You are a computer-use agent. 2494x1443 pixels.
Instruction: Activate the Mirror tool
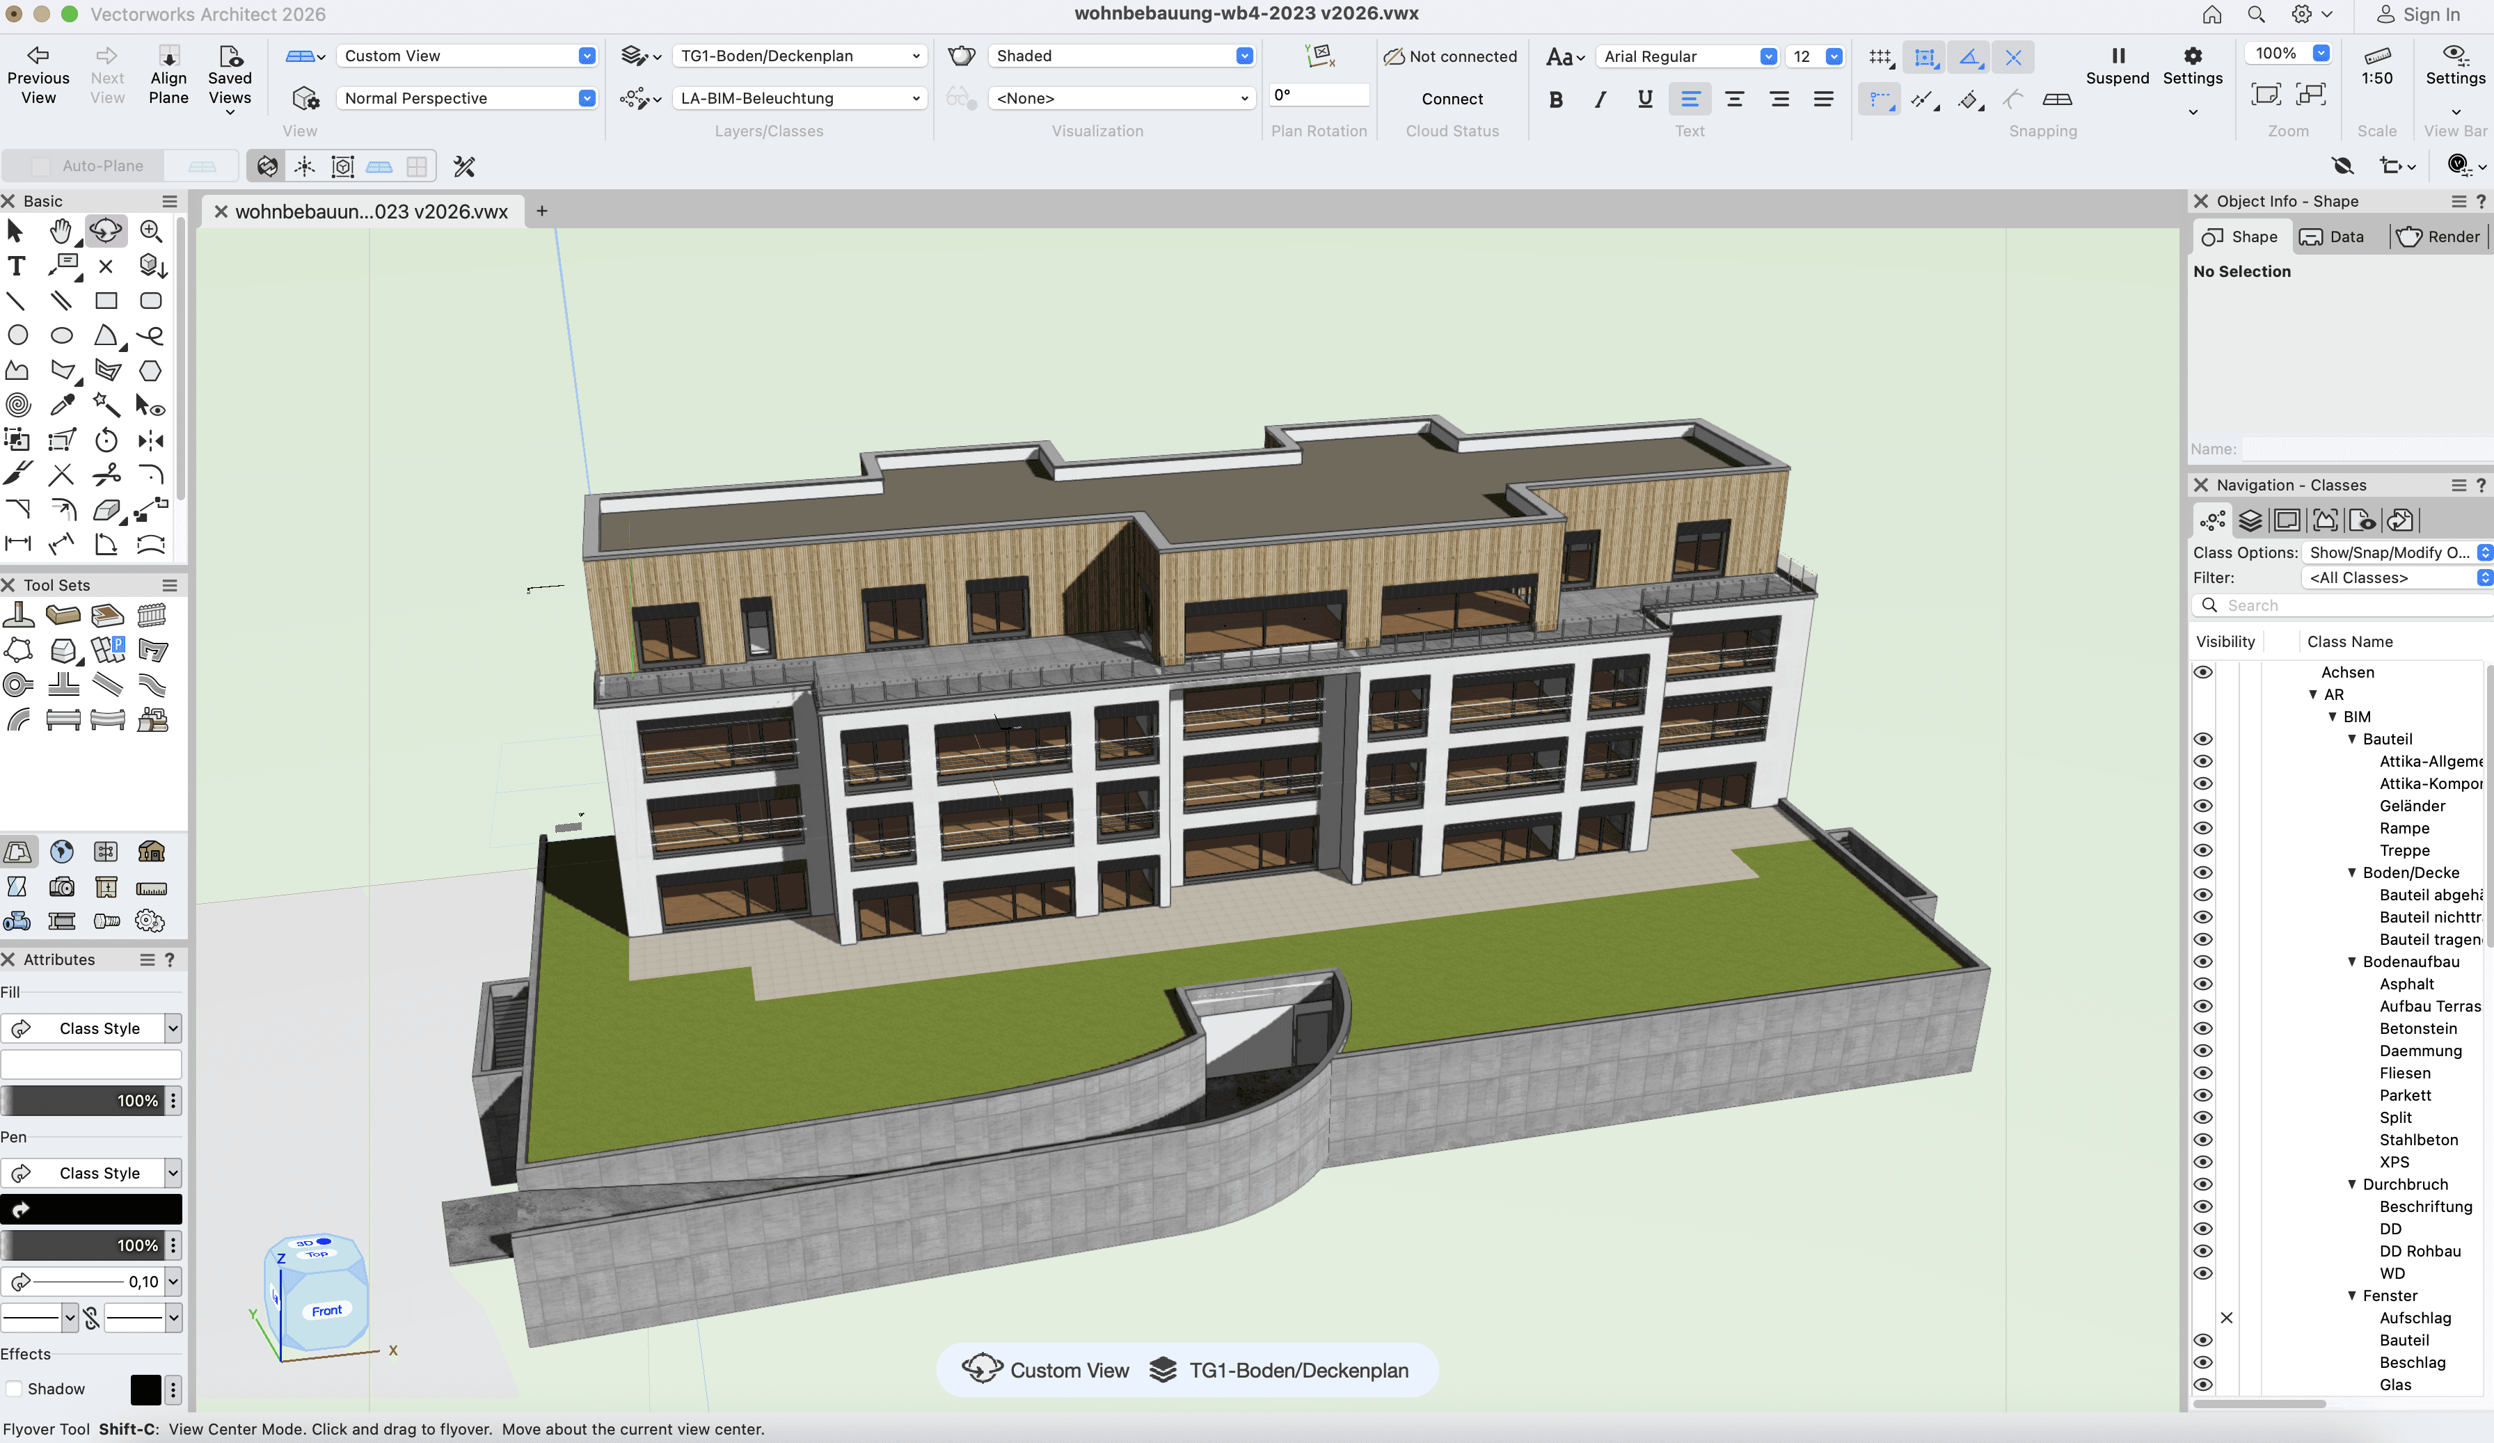[150, 440]
